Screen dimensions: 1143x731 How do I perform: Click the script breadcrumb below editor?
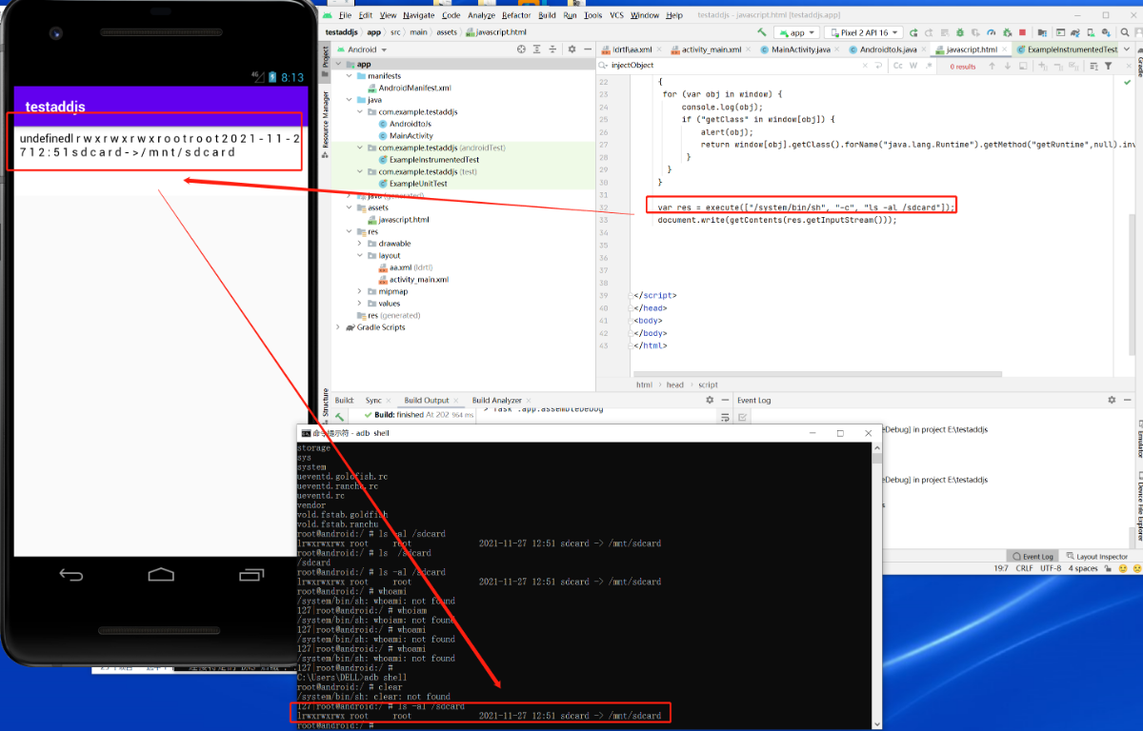point(708,385)
